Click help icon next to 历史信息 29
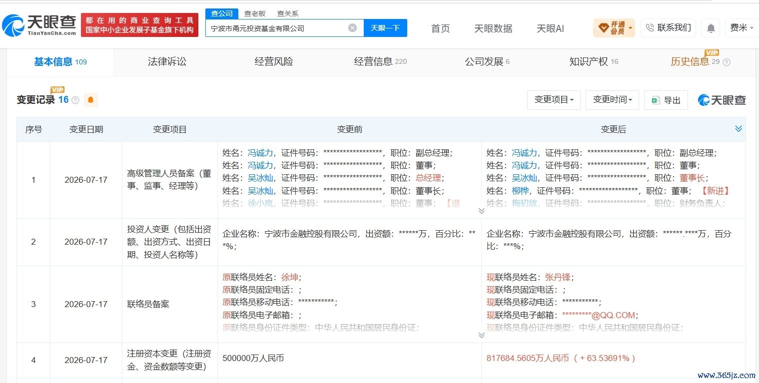This screenshot has width=759, height=383. [x=727, y=62]
